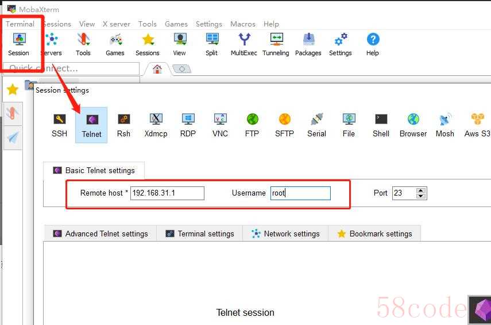This screenshot has width=491, height=325.
Task: Open the View toolbar button
Action: tap(179, 44)
